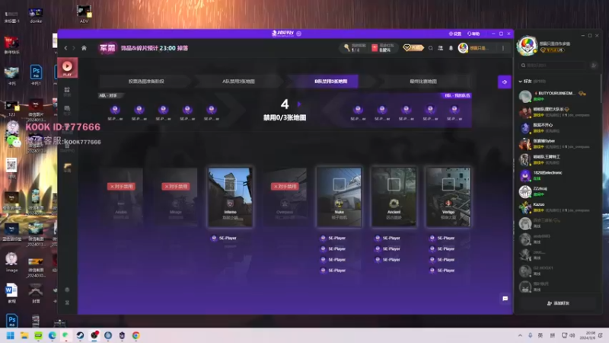The height and width of the screenshot is (343, 609).
Task: Switch to the B队禁用3张地图 step tab
Action: (330, 82)
